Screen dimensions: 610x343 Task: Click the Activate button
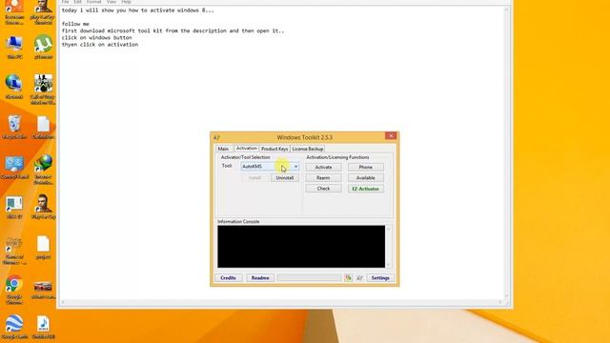[323, 167]
